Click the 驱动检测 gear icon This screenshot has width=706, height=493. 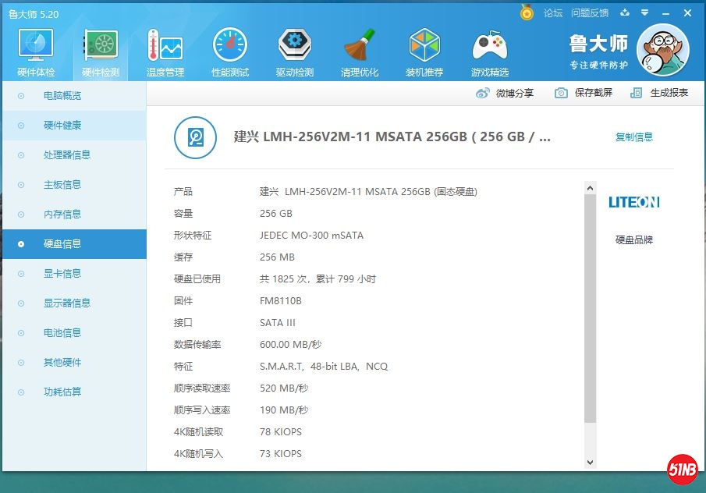[x=295, y=47]
